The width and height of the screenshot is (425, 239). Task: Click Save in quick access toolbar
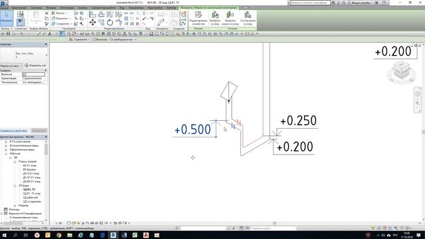point(8,34)
